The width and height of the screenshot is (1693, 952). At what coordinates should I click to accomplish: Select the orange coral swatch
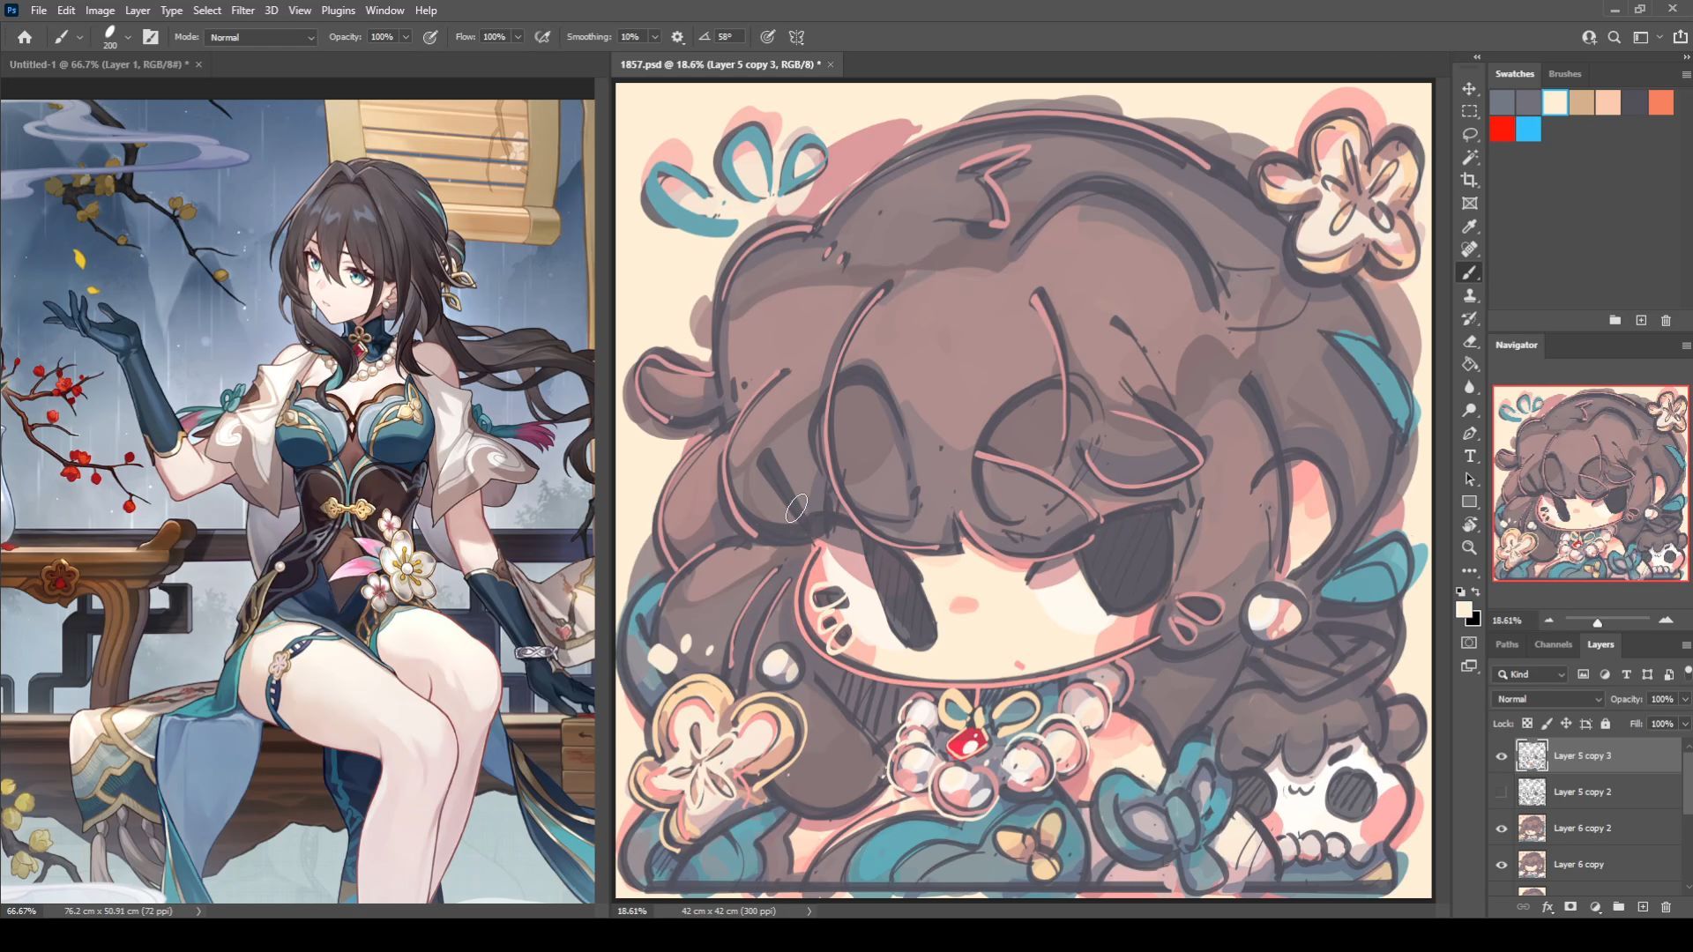coord(1661,102)
